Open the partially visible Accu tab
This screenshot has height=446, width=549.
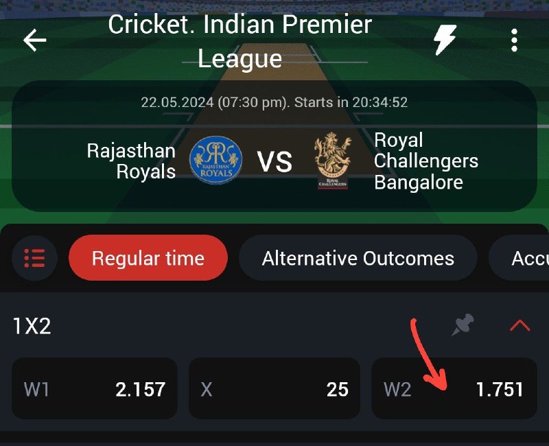519,258
